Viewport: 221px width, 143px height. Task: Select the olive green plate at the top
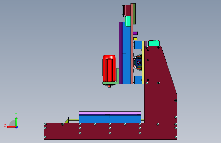click(x=134, y=14)
